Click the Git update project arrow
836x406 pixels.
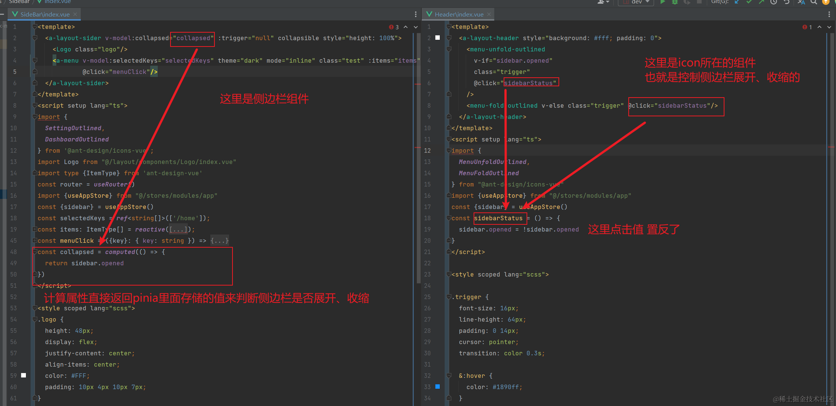737,2
